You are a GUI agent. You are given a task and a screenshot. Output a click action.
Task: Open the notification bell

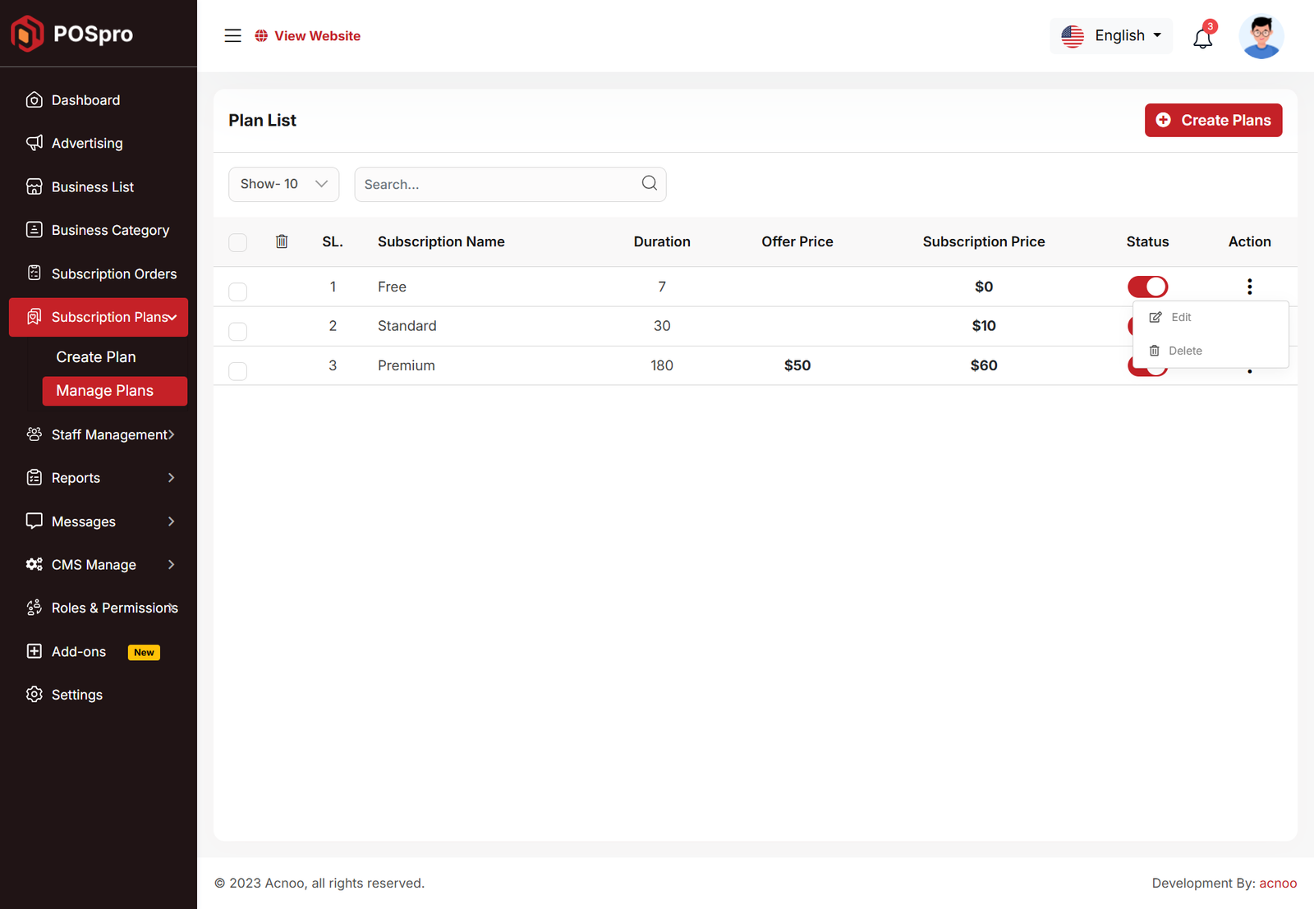(x=1202, y=38)
